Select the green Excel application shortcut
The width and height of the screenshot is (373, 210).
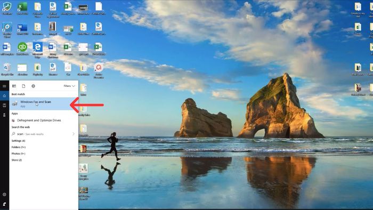22,9
